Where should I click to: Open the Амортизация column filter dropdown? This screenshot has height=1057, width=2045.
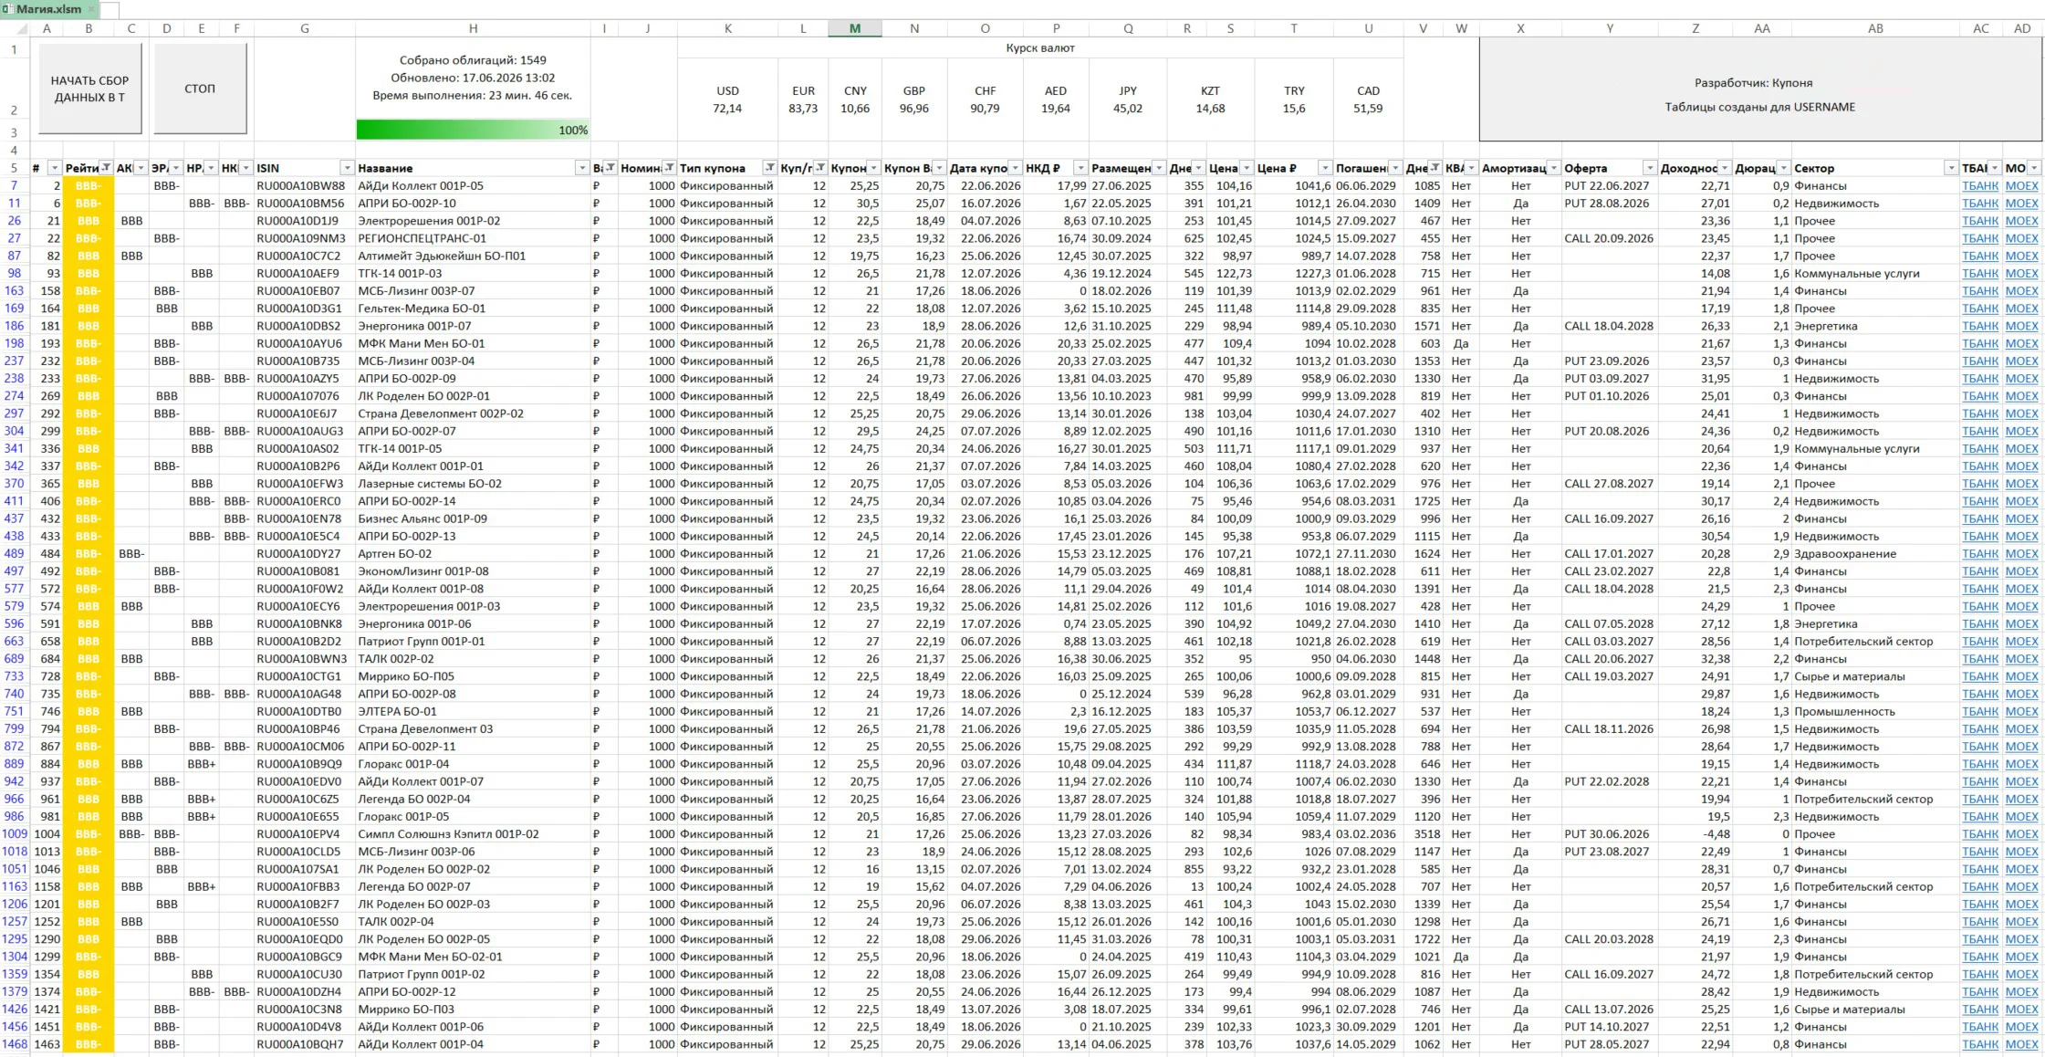point(1553,168)
